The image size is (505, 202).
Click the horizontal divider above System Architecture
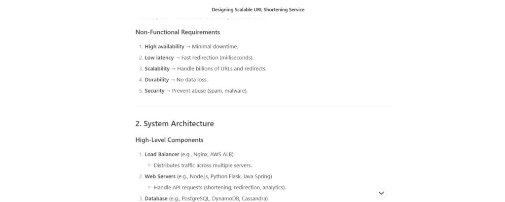(263, 106)
